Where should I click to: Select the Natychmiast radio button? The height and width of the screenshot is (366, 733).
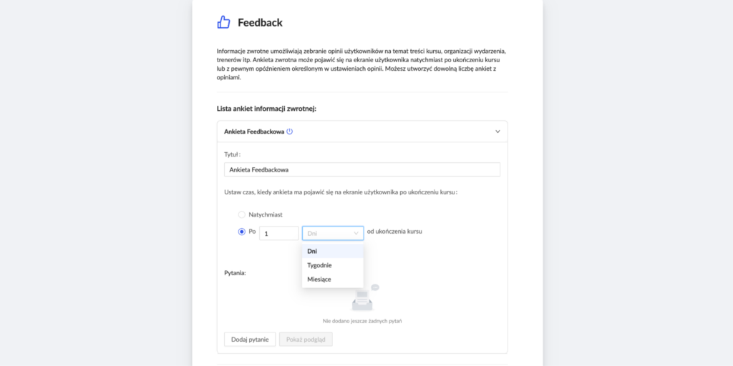point(242,214)
